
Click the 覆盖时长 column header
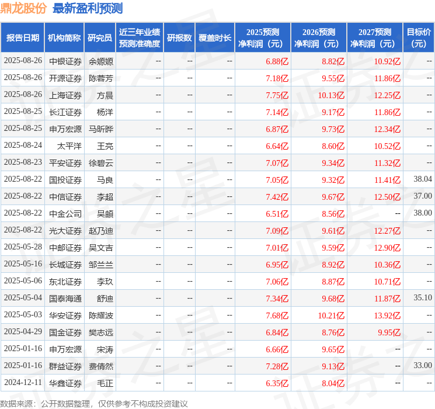pos(215,38)
